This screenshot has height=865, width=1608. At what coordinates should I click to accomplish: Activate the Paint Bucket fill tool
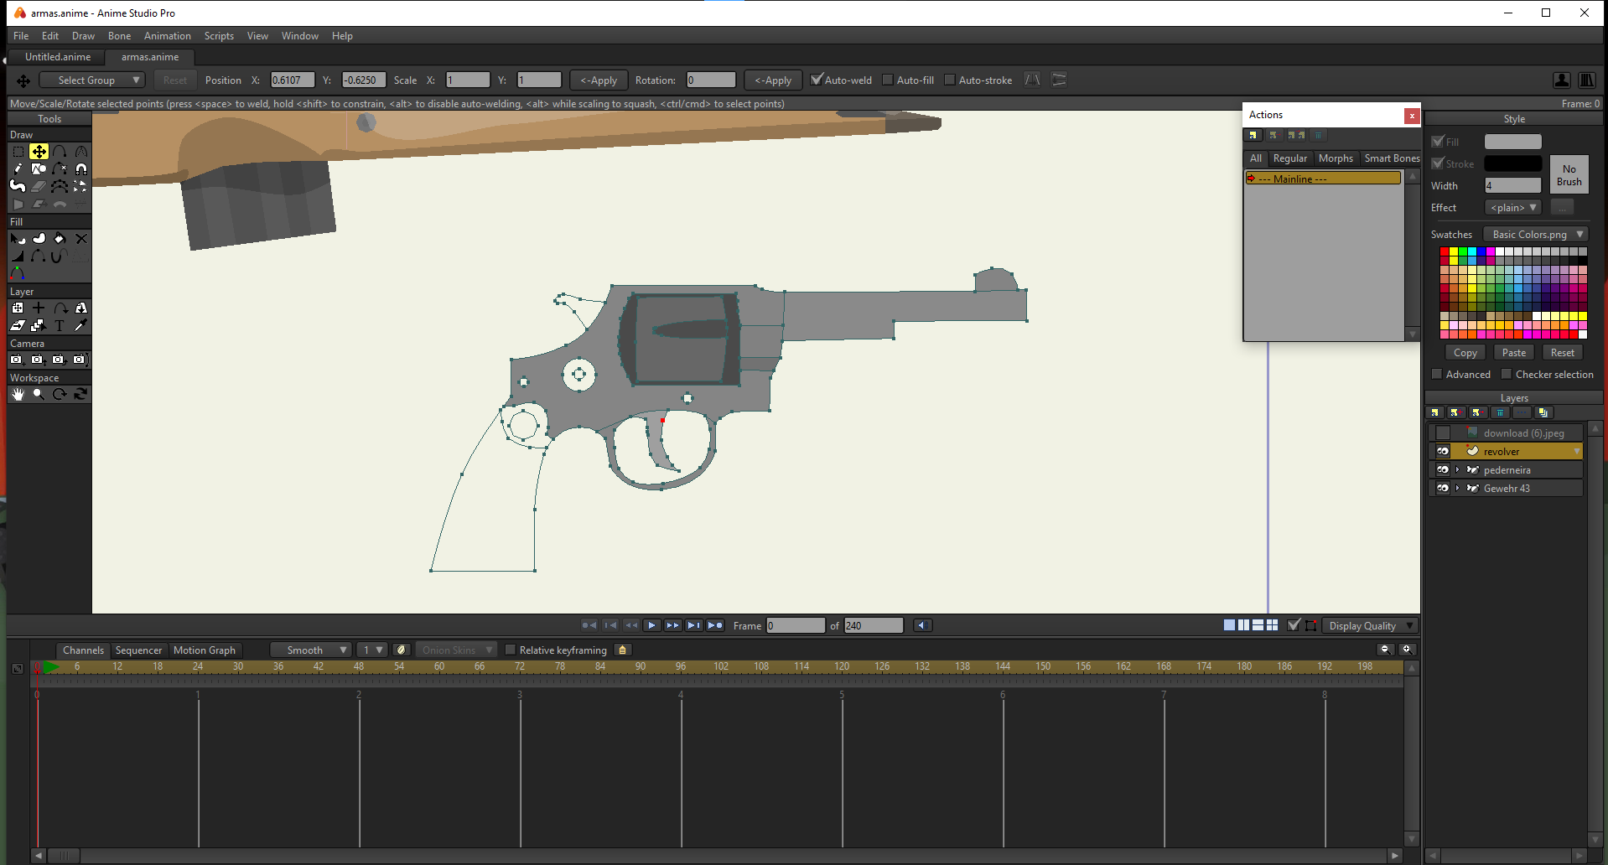[x=59, y=239]
